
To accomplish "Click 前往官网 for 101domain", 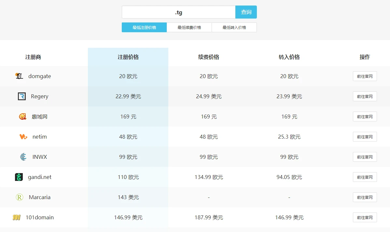I will pyautogui.click(x=365, y=217).
